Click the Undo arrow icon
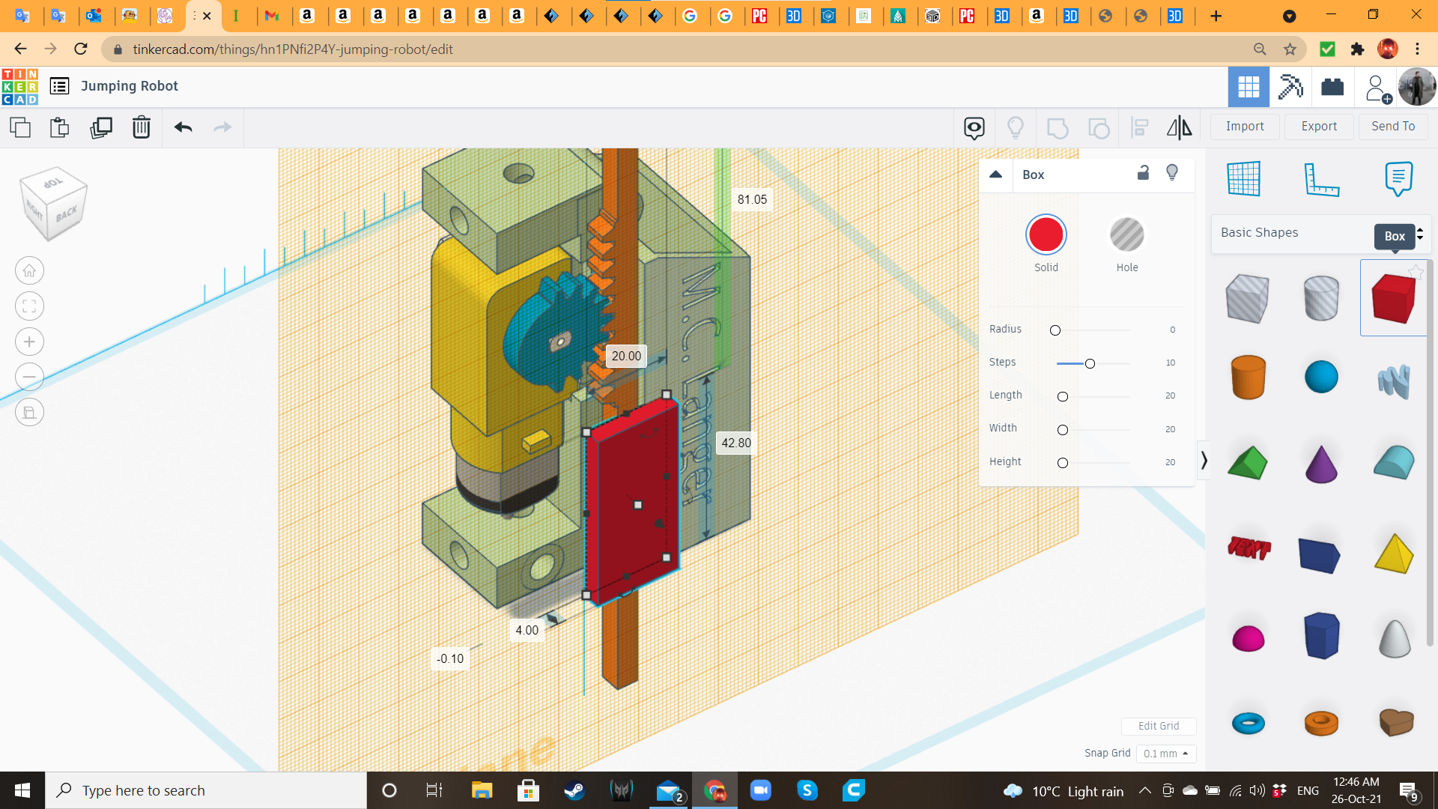Image resolution: width=1438 pixels, height=809 pixels. pos(183,127)
